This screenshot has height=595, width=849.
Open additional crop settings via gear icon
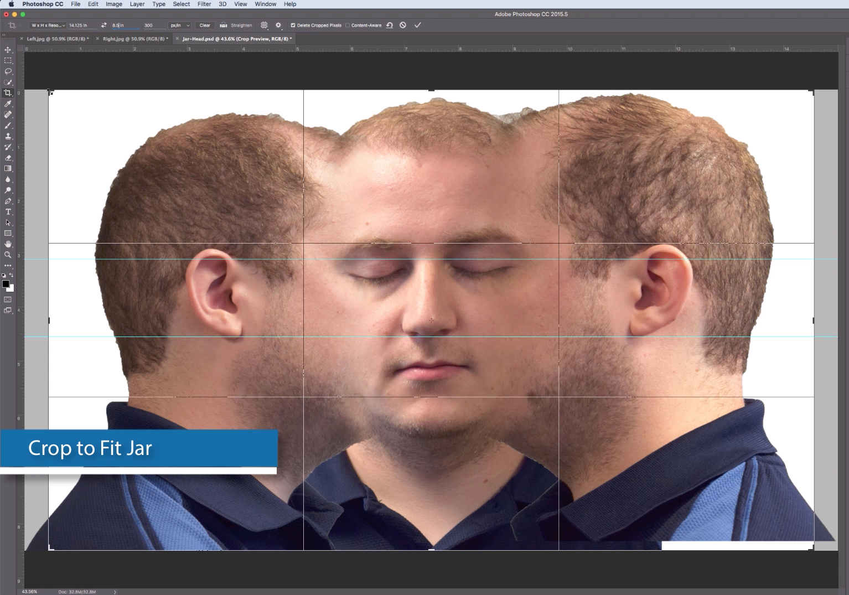[x=278, y=25]
